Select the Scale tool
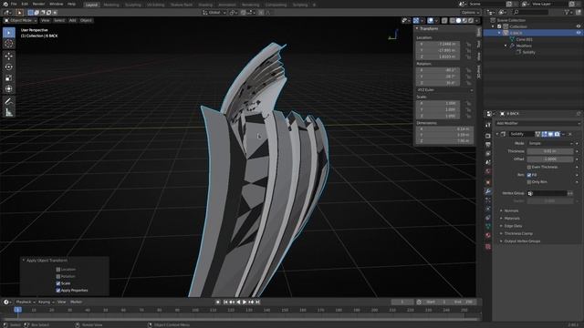Image resolution: width=584 pixels, height=328 pixels. (x=9, y=78)
